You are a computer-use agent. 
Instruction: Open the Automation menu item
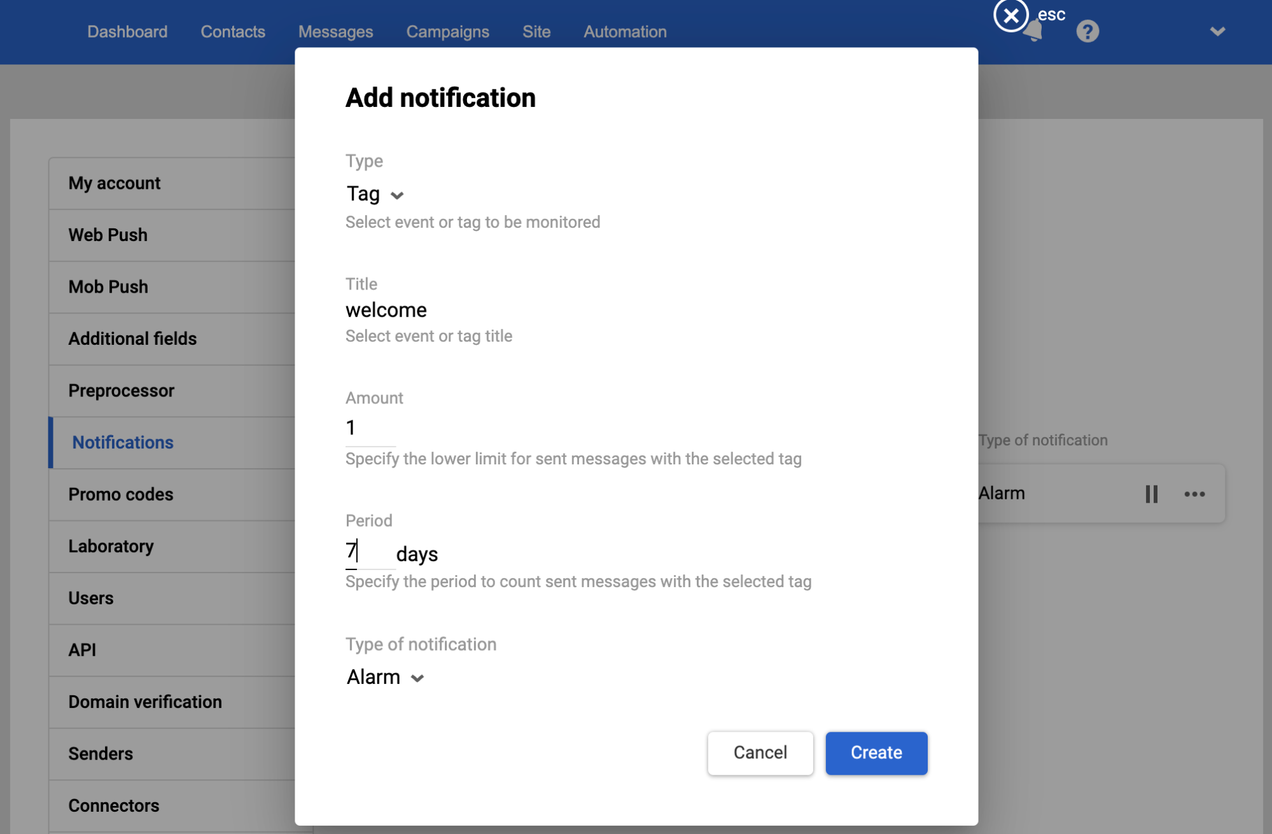(625, 32)
